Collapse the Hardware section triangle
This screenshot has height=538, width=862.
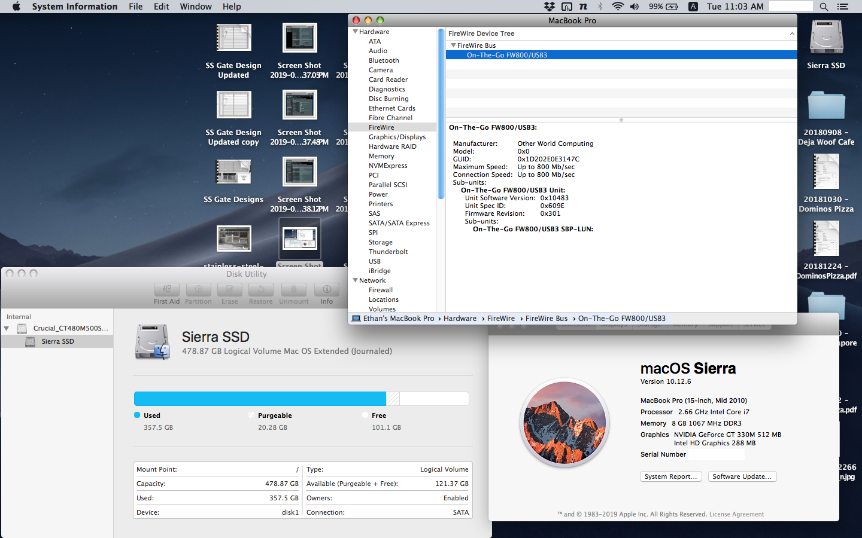tap(355, 32)
